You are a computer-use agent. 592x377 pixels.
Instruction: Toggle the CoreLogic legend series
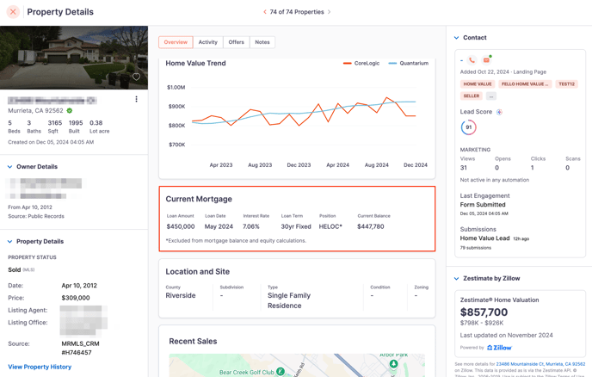[x=361, y=63]
